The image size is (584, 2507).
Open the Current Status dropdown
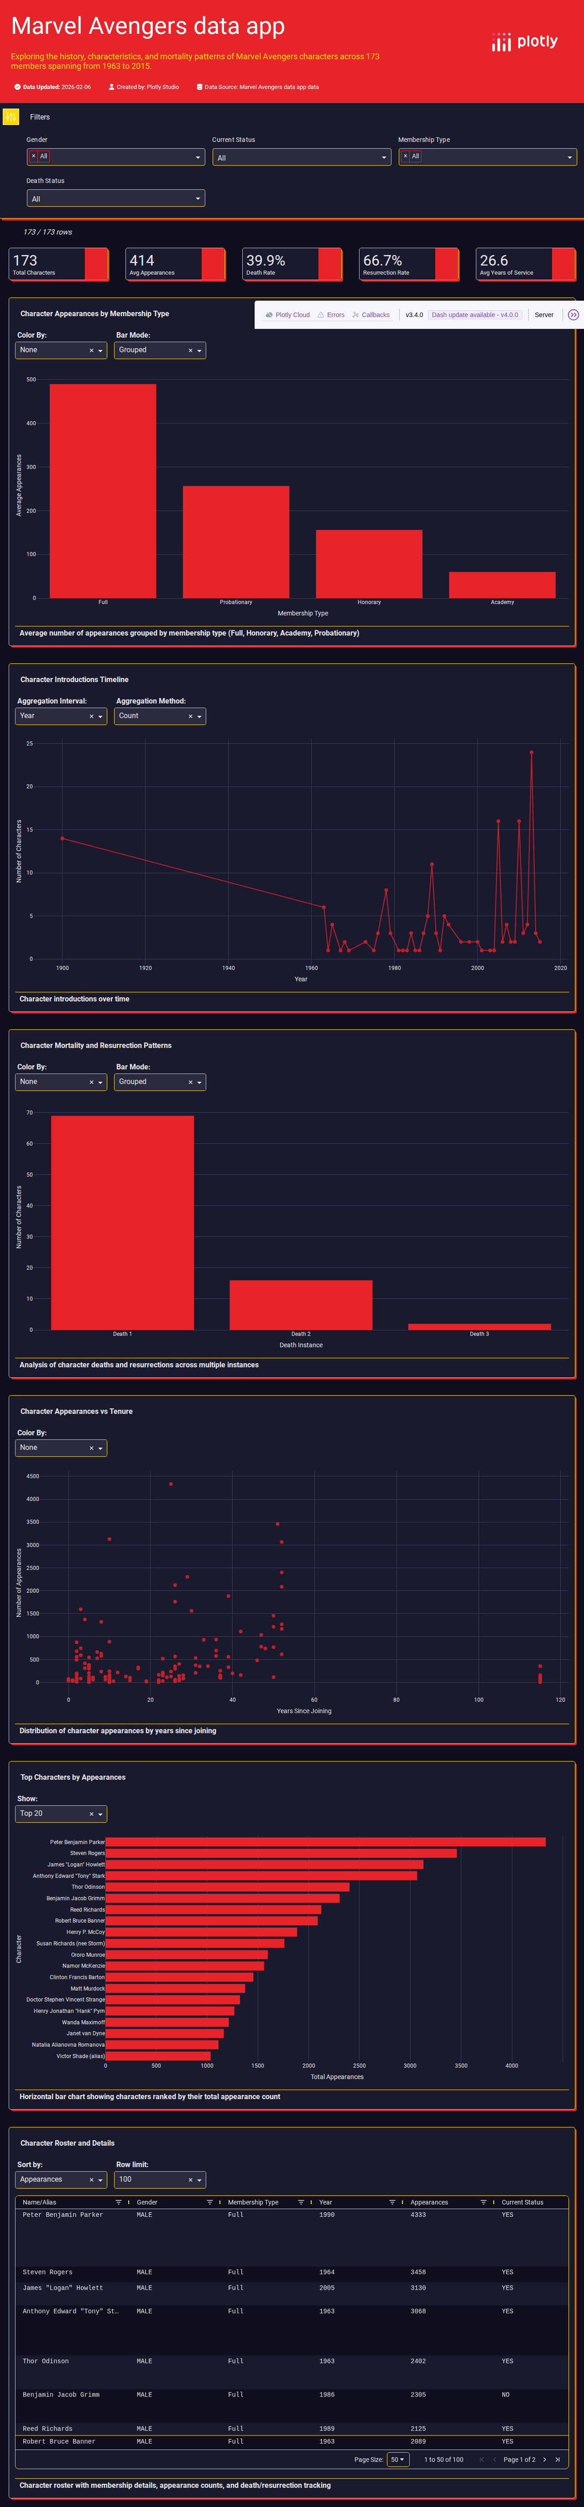[302, 156]
